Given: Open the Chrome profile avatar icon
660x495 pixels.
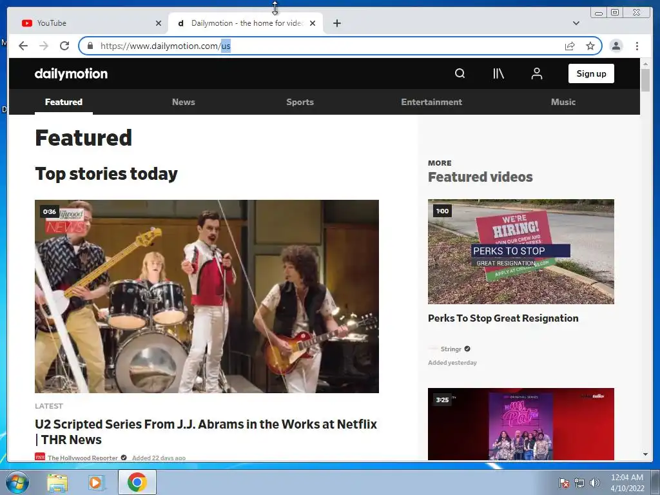Looking at the screenshot, I should point(616,46).
